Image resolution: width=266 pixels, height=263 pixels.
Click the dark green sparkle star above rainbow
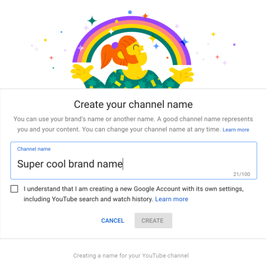(92, 21)
